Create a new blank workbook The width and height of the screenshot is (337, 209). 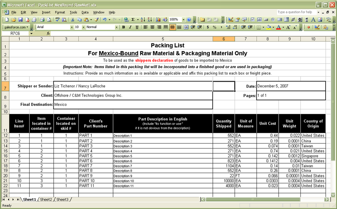point(7,20)
